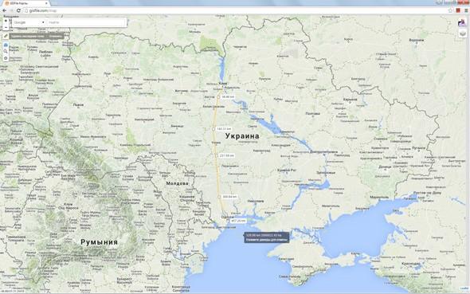This screenshot has width=470, height=294.
Task: Click the gear settings icon on map
Action: point(6,58)
